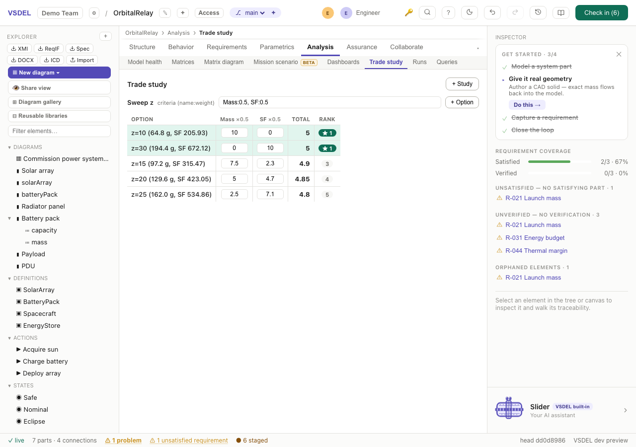This screenshot has width=636, height=447.
Task: Collapse the STATES section
Action: pos(9,385)
